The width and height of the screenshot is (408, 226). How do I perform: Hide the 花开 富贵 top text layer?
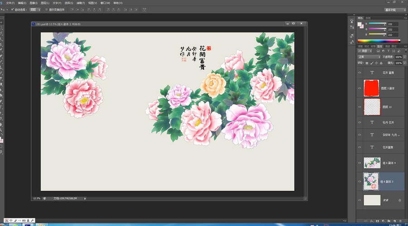pyautogui.click(x=359, y=72)
